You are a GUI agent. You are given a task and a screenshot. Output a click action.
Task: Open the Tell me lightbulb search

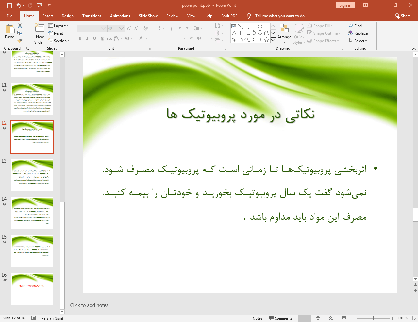249,16
